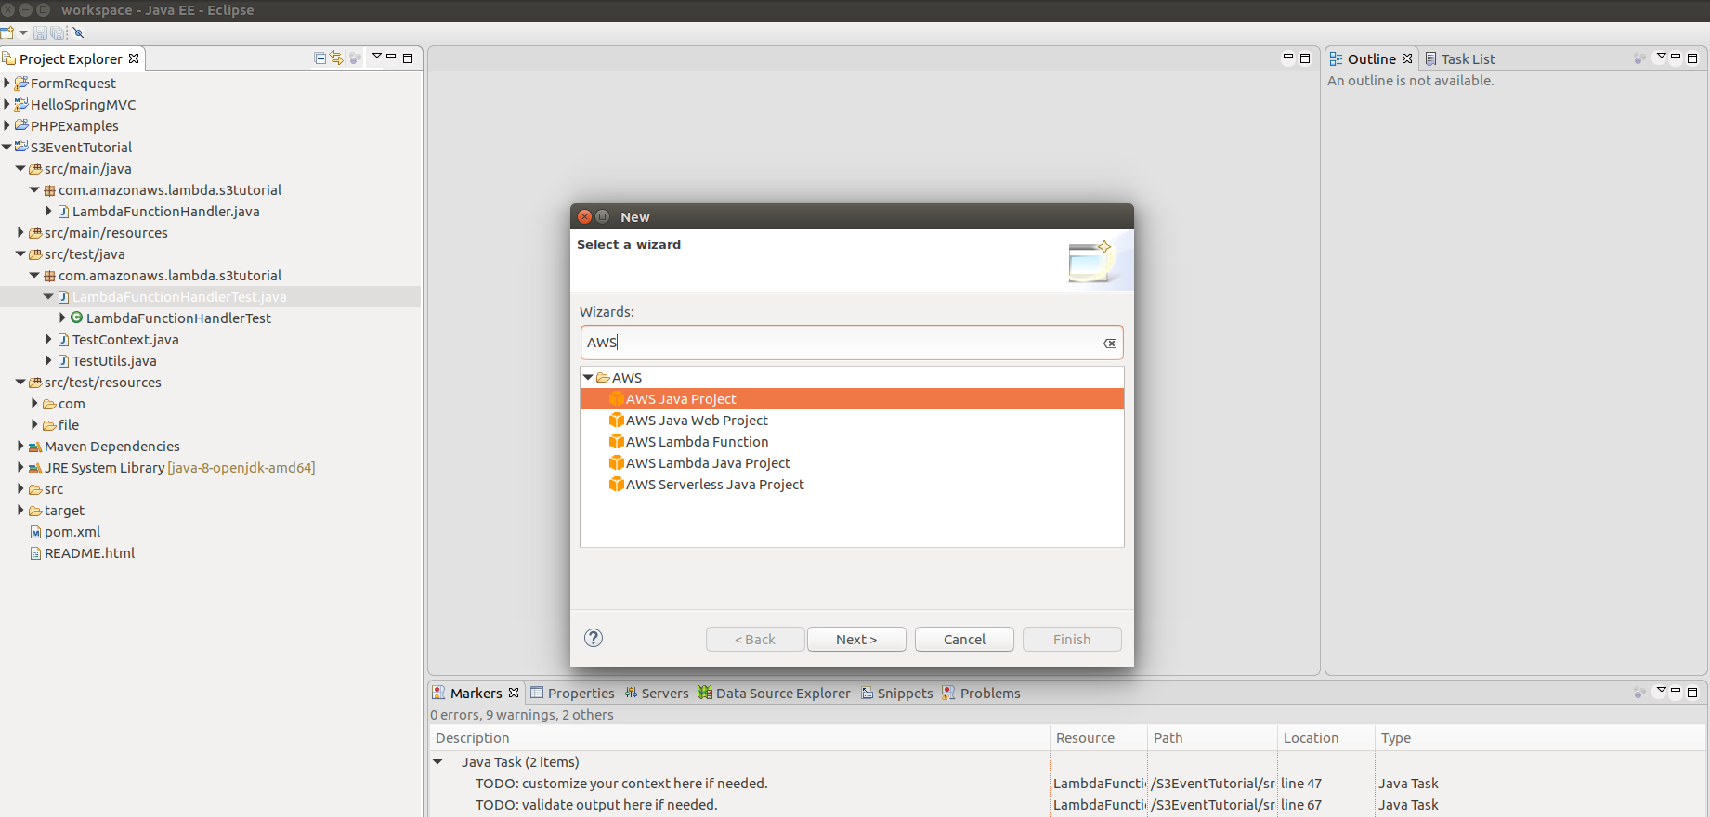Screen dimensions: 1710x817
Task: Select pom.xml in Project Explorer
Action: point(72,531)
